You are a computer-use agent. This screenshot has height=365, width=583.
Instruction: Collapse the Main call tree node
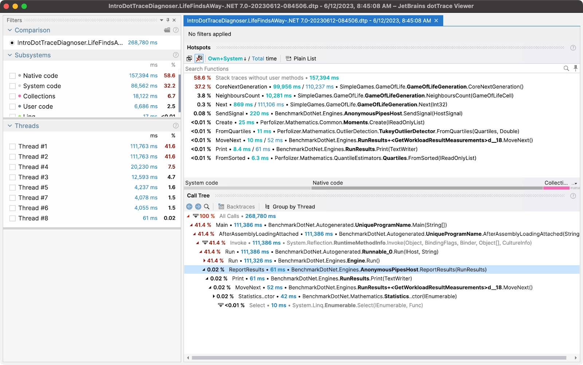[x=191, y=225]
